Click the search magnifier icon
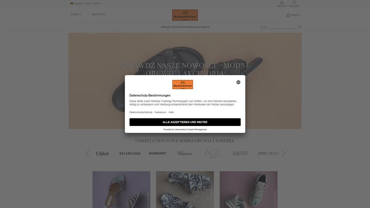Screen dimensions: 370x208 (300, 27)
